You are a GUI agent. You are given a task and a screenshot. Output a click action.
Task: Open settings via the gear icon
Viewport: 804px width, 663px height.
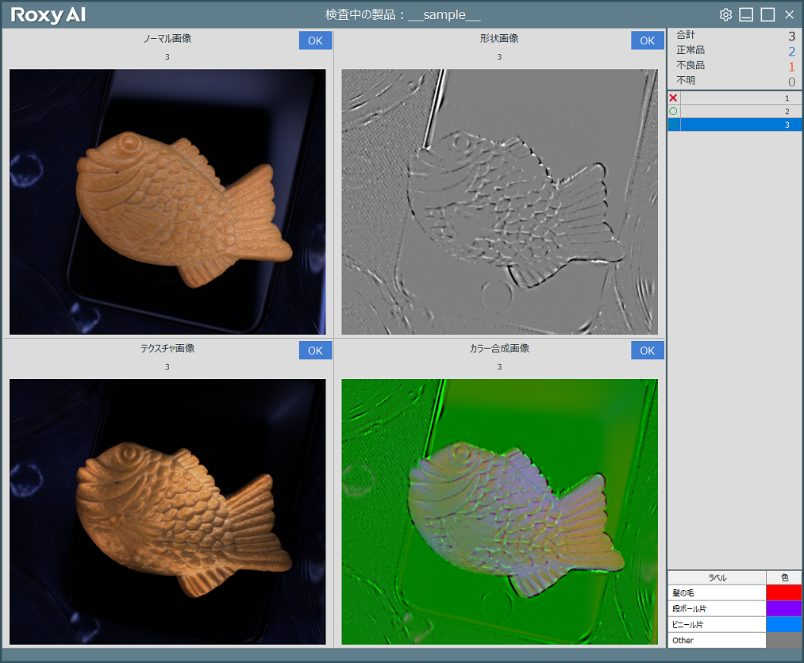(x=725, y=15)
